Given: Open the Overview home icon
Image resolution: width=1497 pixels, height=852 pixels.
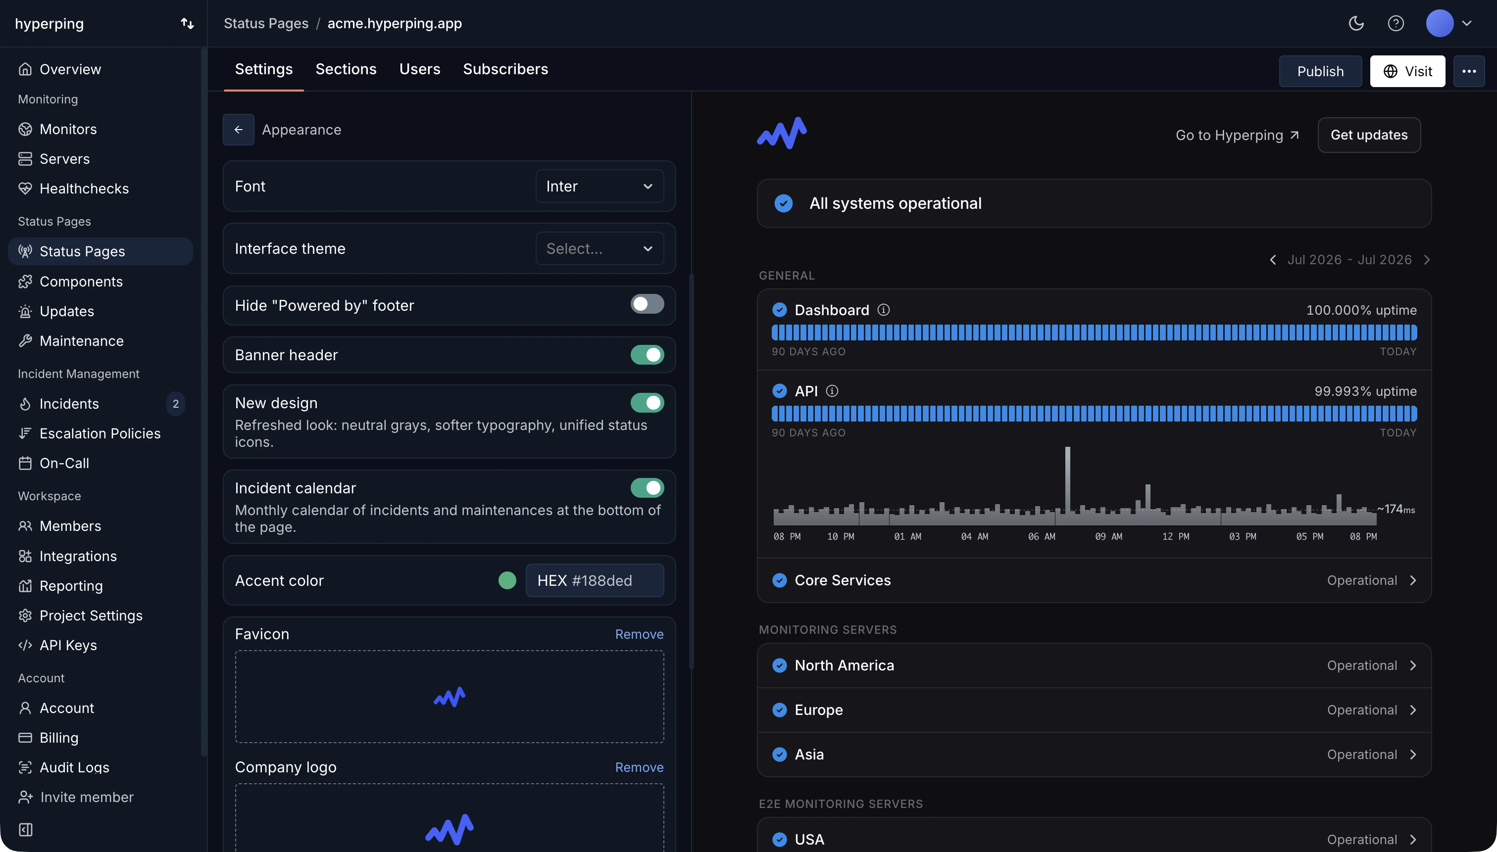Looking at the screenshot, I should [25, 69].
